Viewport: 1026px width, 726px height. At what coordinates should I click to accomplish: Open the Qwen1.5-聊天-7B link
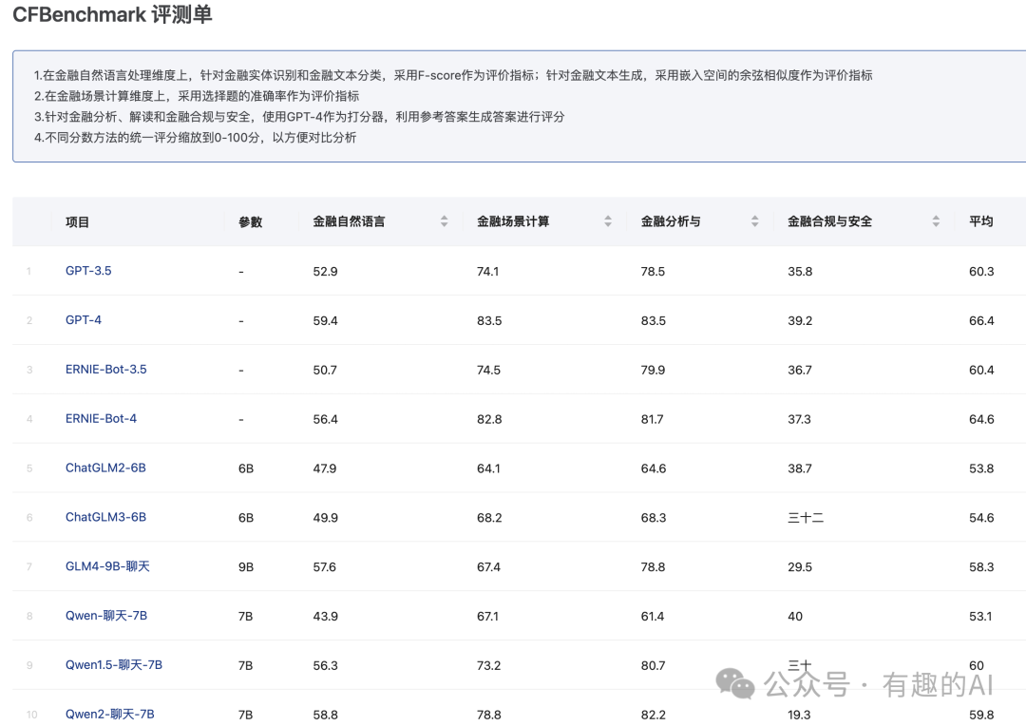pyautogui.click(x=114, y=664)
